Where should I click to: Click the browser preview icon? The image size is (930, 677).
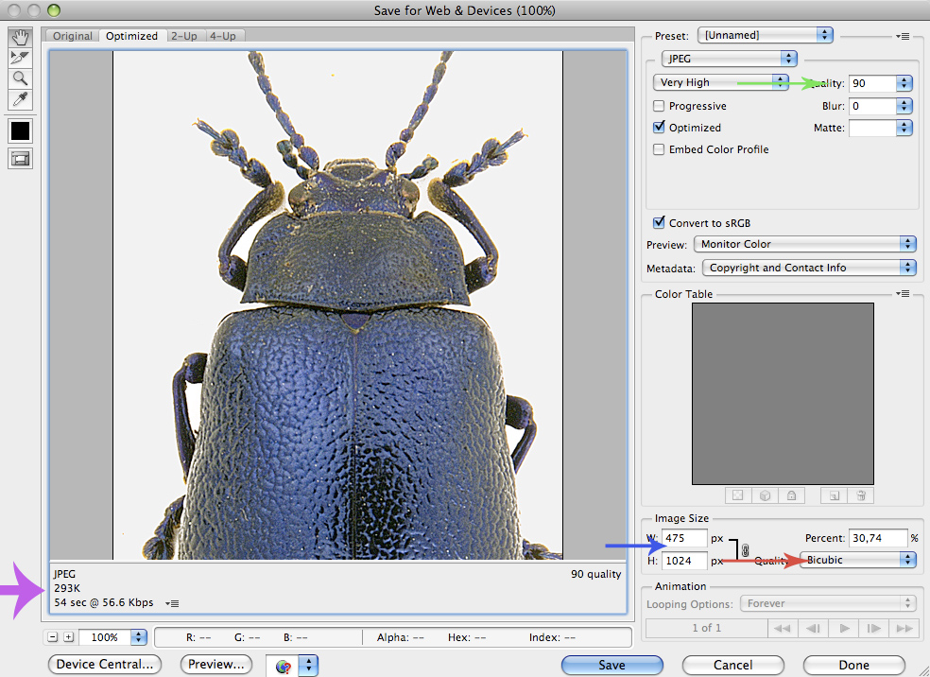[283, 666]
